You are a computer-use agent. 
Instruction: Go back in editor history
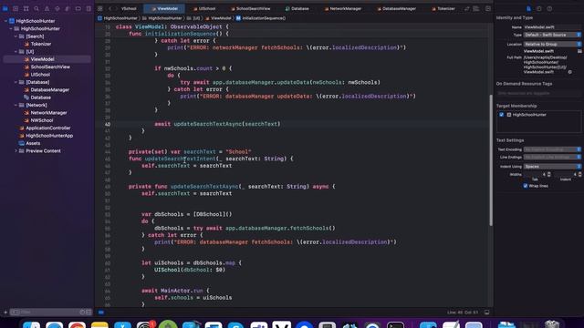coord(110,8)
